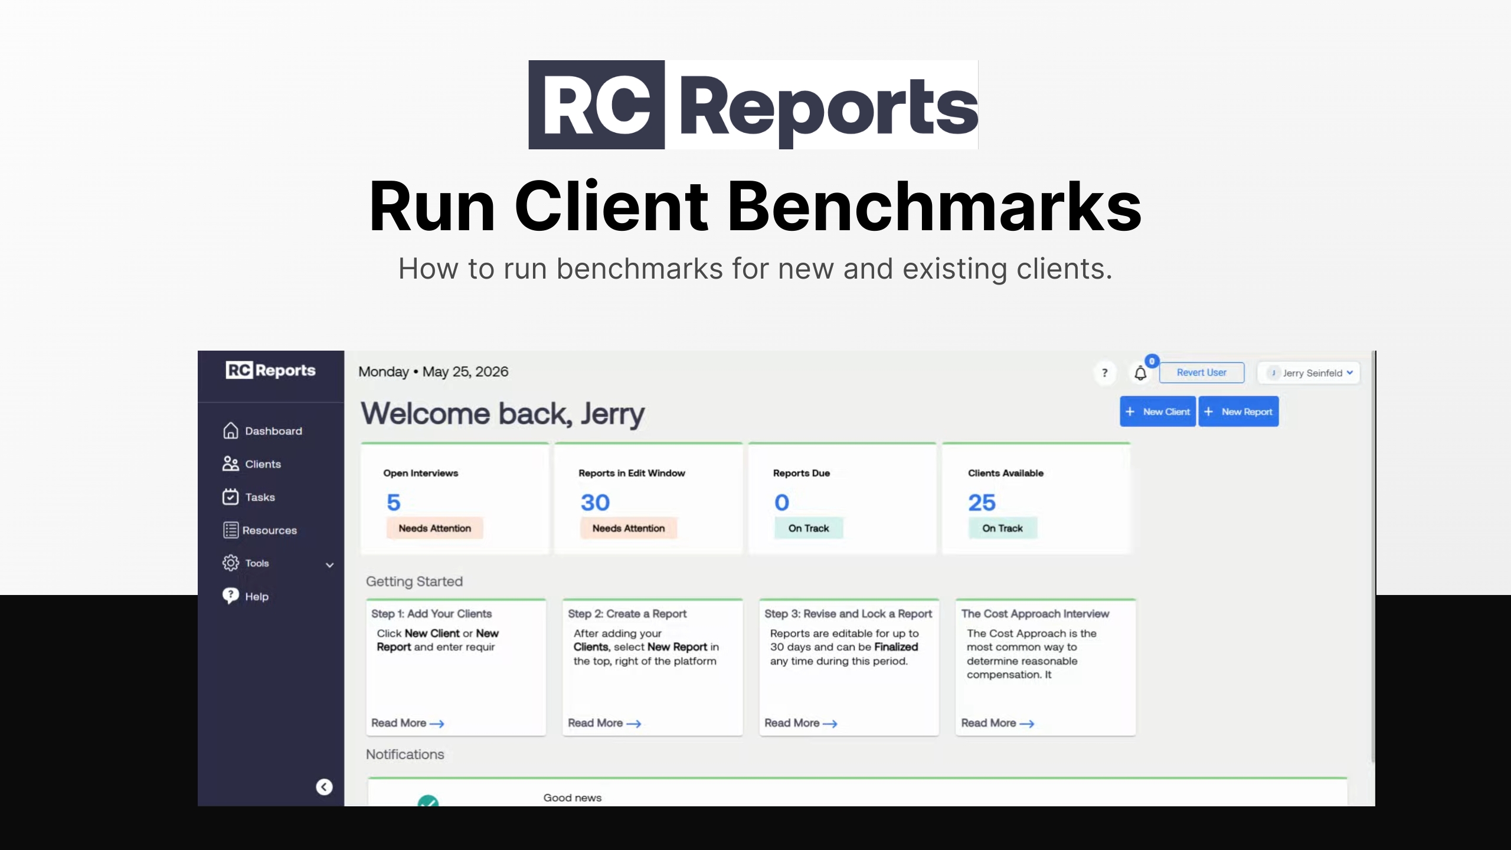The image size is (1511, 850).
Task: Collapse the sidebar with the arrow button
Action: click(x=324, y=787)
